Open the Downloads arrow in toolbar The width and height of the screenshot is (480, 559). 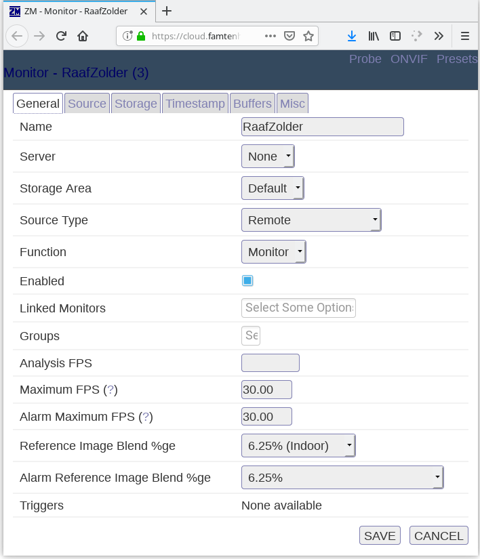tap(351, 36)
